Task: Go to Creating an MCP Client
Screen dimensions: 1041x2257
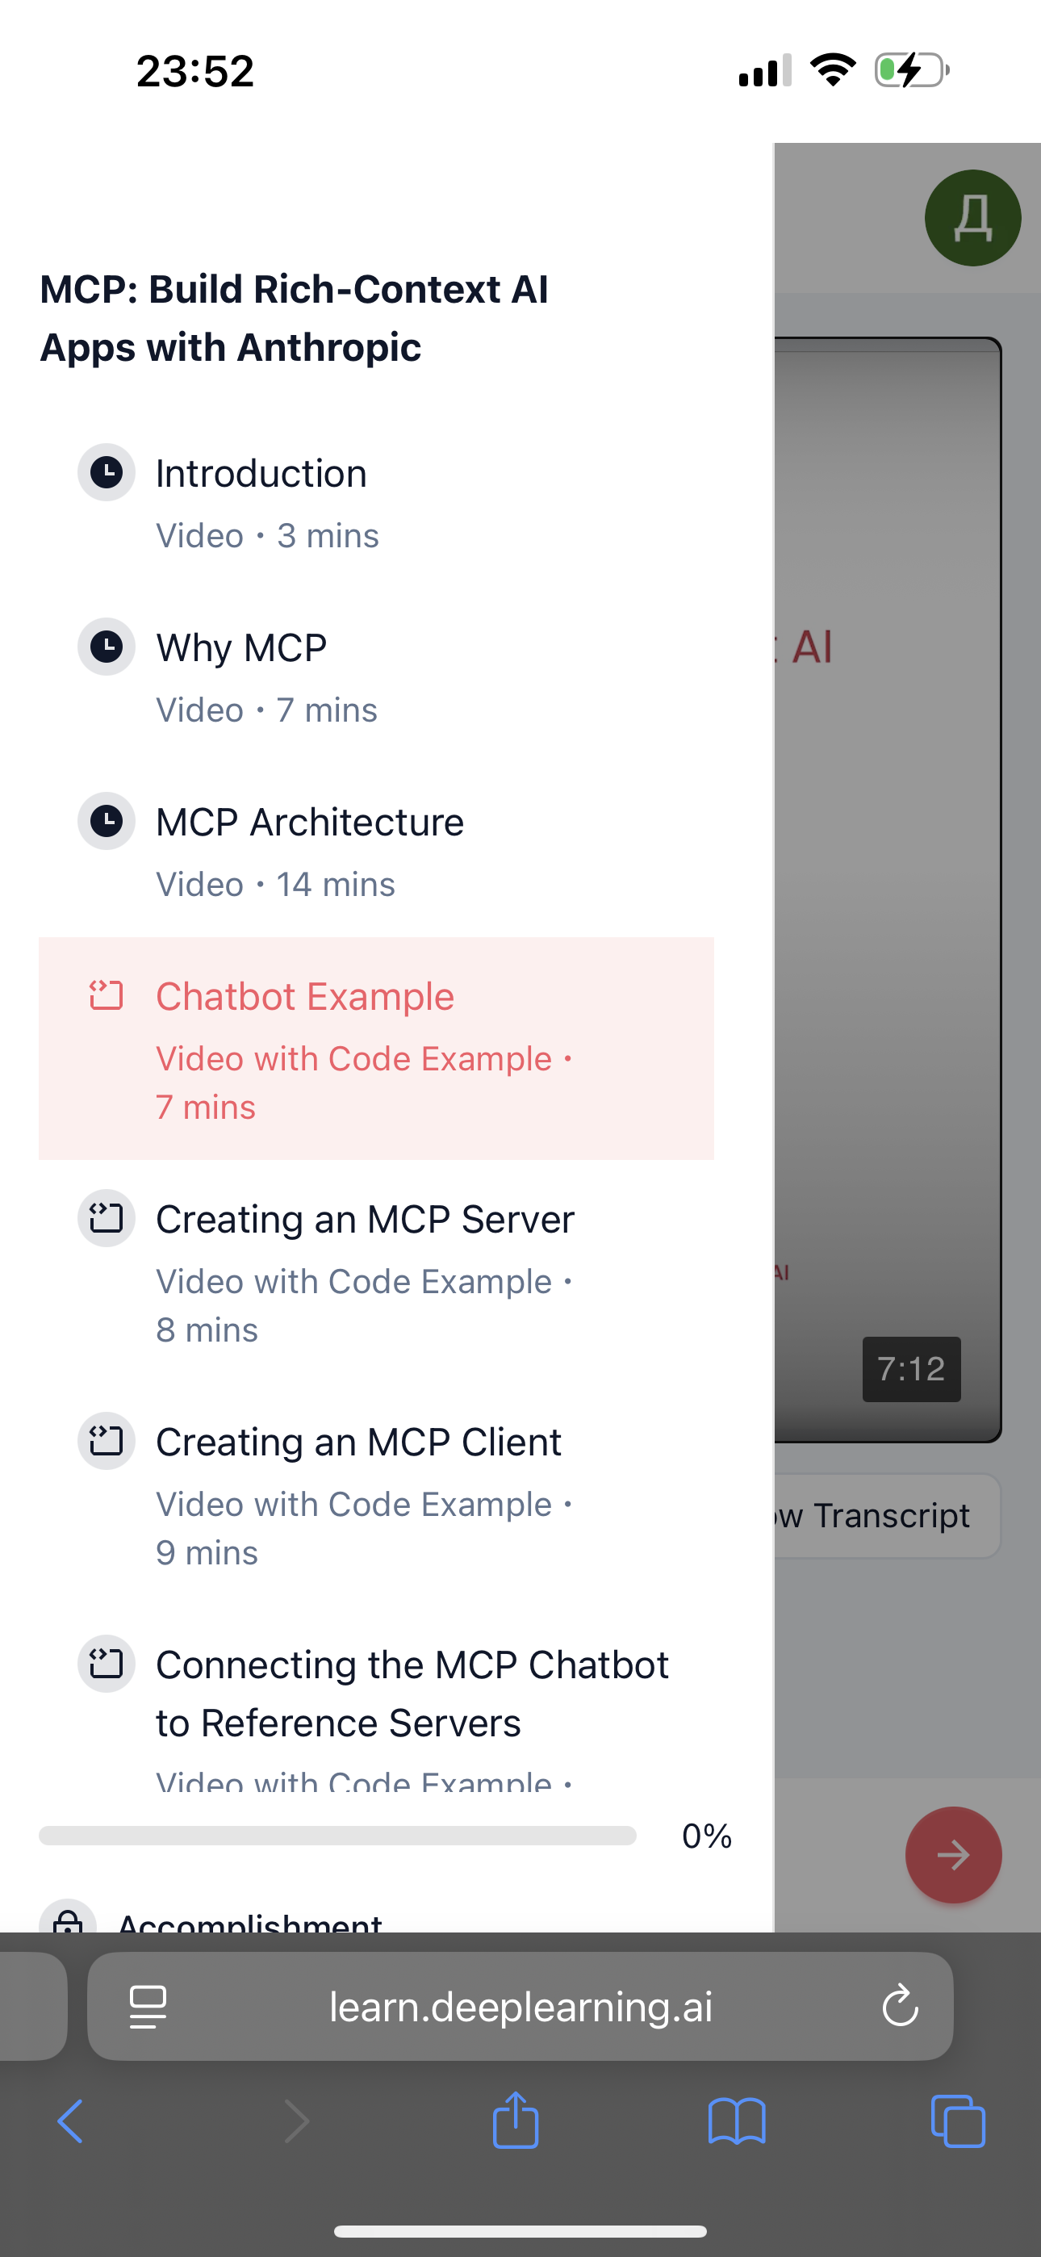Action: [358, 1443]
